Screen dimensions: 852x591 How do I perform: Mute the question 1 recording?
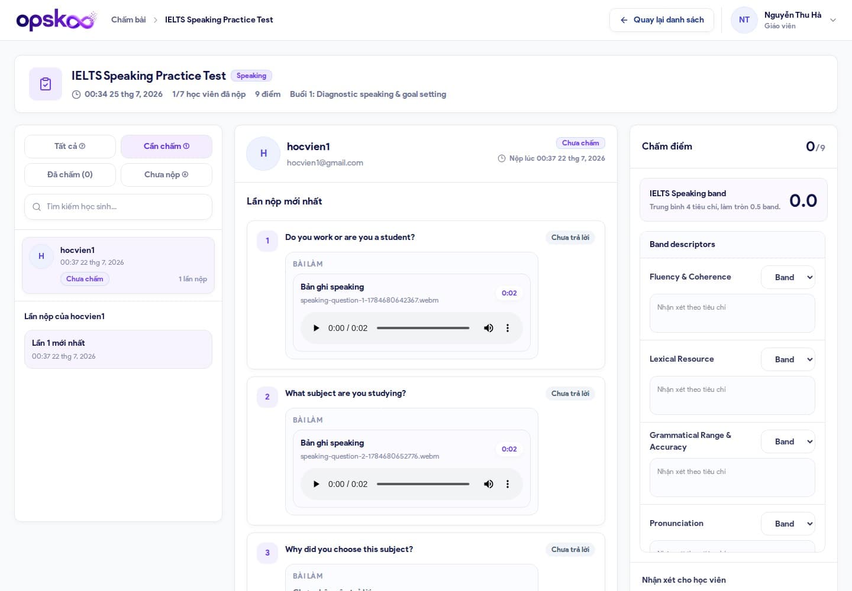[x=489, y=328]
